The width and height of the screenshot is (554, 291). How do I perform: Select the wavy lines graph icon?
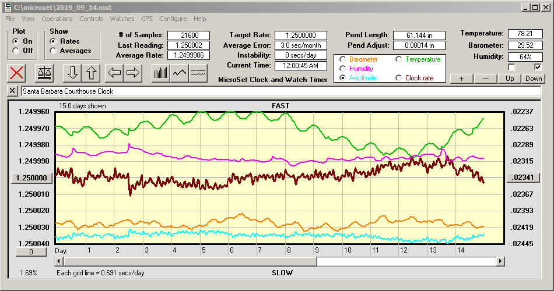tap(199, 73)
